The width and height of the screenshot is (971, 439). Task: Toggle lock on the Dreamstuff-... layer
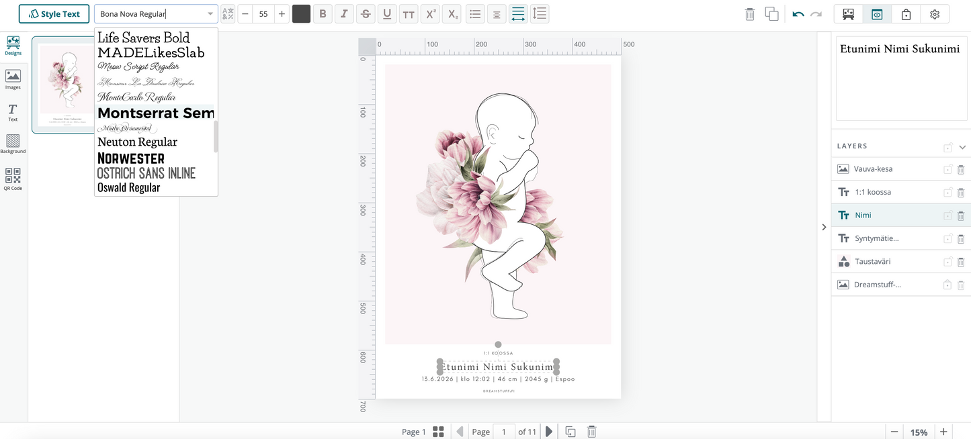(947, 285)
